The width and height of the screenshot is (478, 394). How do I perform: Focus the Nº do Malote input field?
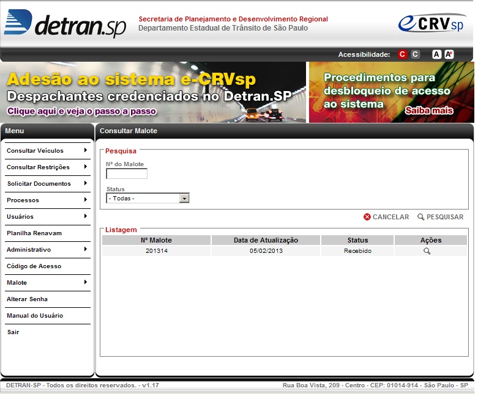127,173
